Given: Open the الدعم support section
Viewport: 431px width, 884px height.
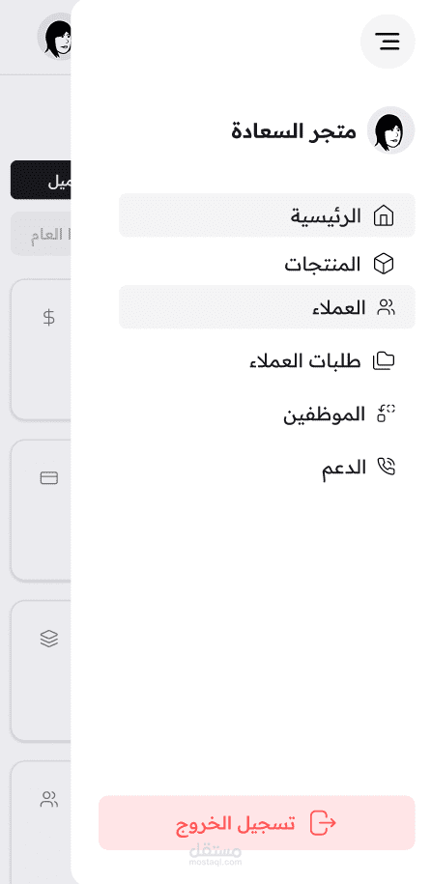Looking at the screenshot, I should pos(267,467).
